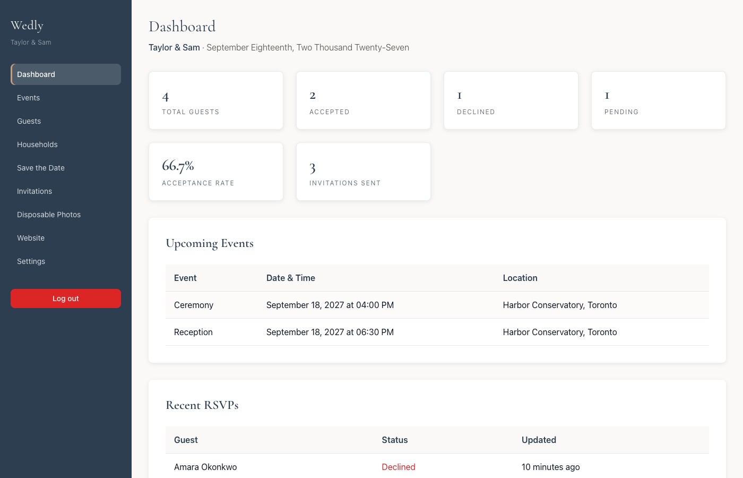The image size is (743, 478).
Task: Click the Updated column header
Action: coord(539,440)
